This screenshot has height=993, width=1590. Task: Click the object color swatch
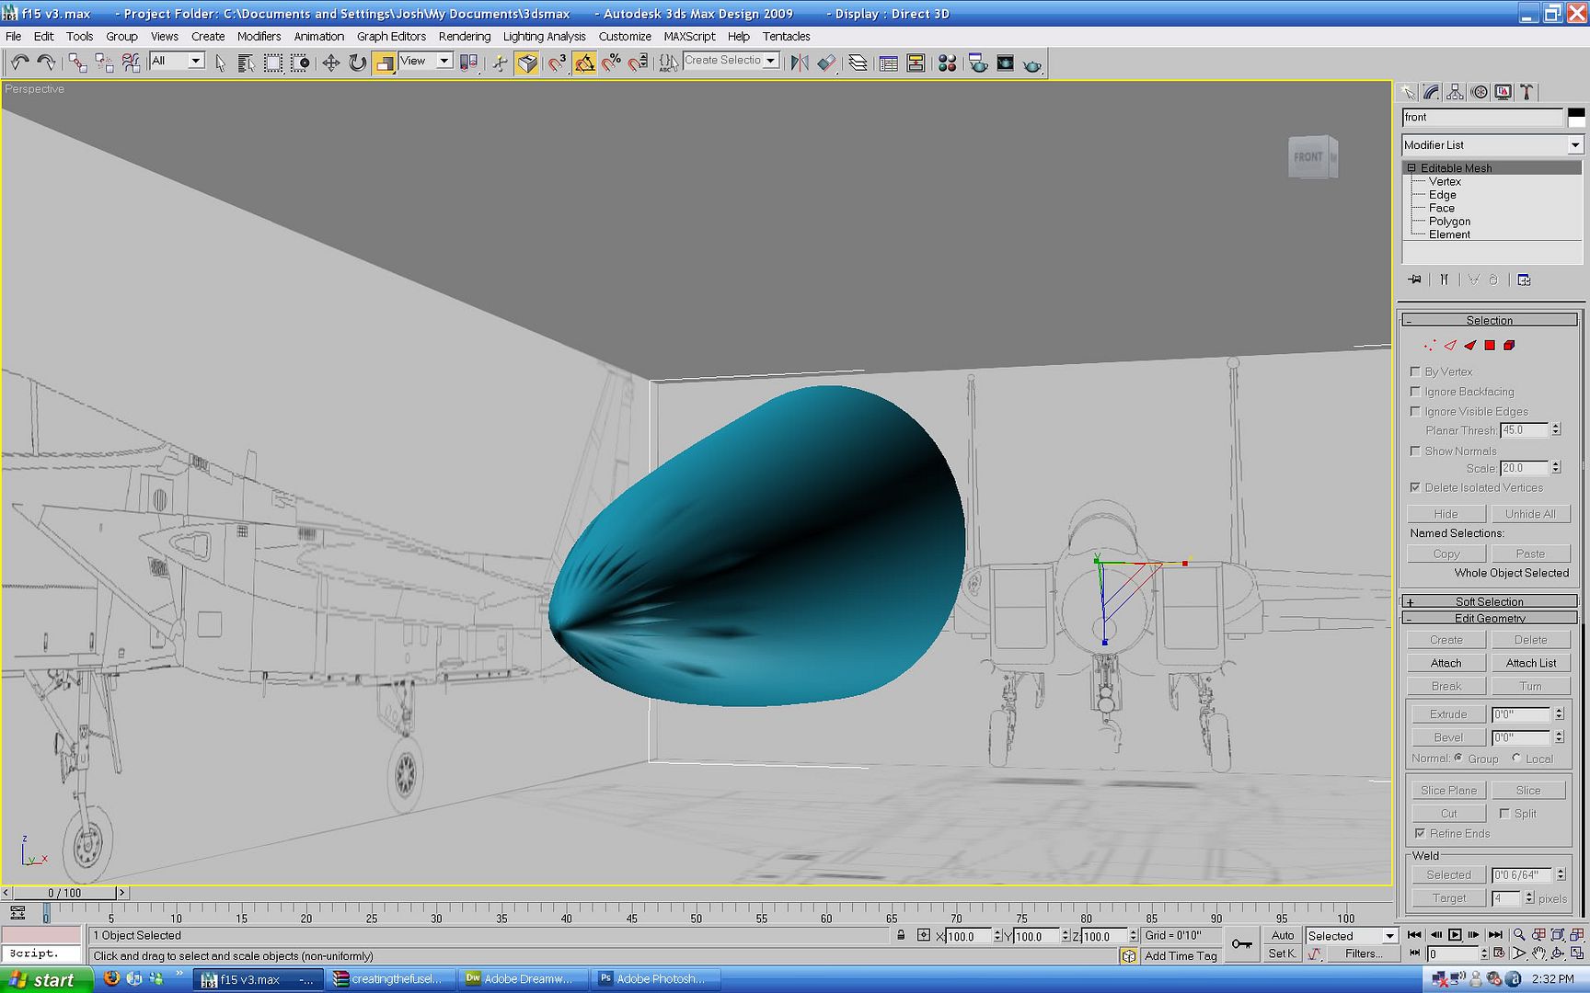click(x=1576, y=118)
